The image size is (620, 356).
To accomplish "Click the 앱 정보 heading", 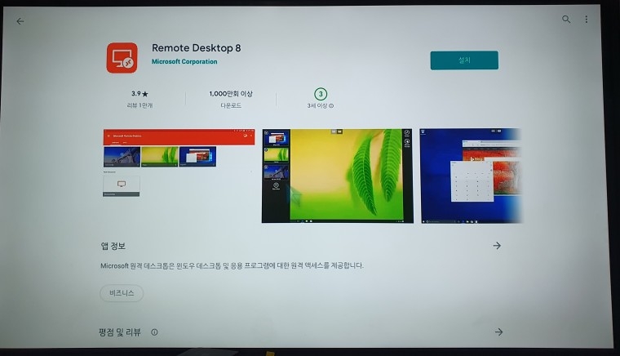I will pos(113,246).
